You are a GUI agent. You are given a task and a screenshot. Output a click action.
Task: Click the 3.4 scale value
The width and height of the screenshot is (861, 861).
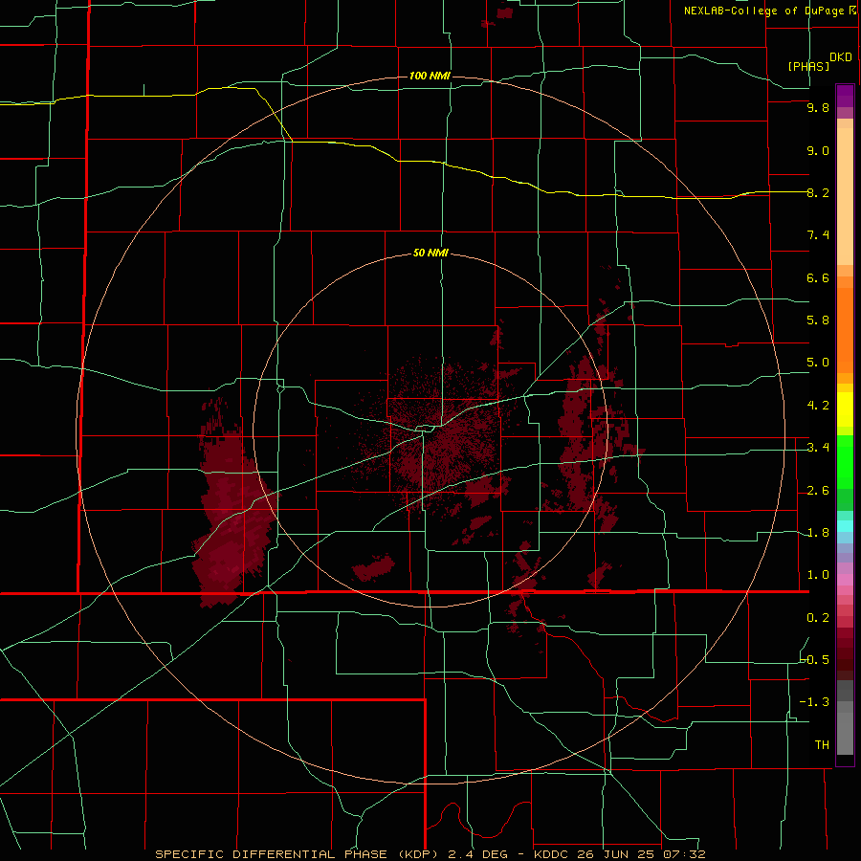tap(818, 448)
